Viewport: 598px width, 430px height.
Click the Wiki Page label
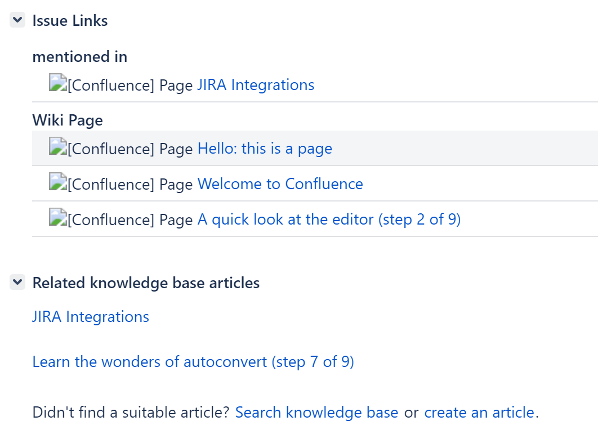tap(68, 120)
